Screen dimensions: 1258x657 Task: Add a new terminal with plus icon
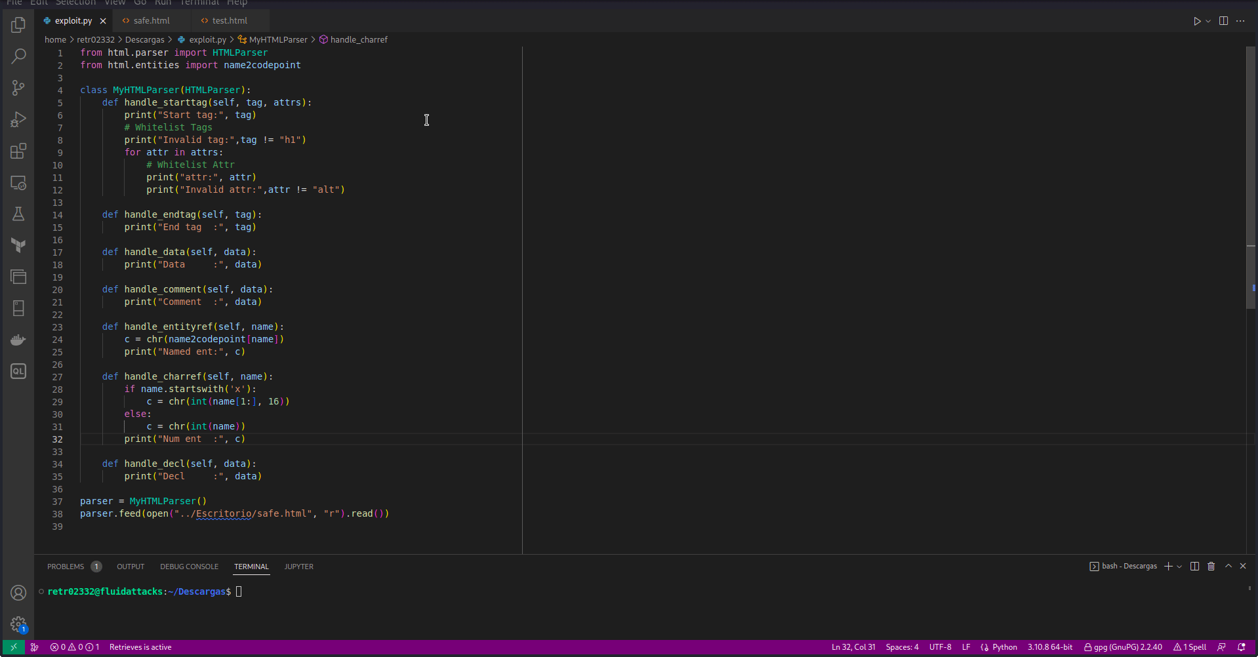point(1168,567)
